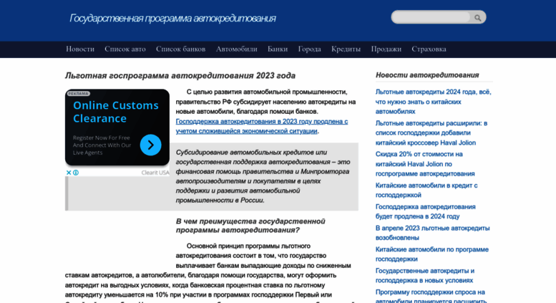This screenshot has width=556, height=303.
Task: Click the italic quote about Субсидирование автомобильных кредитов
Action: 263,176
